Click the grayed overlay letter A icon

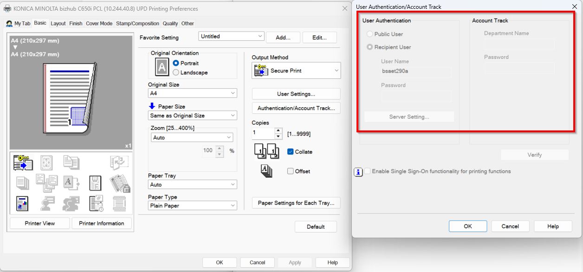pos(71,183)
